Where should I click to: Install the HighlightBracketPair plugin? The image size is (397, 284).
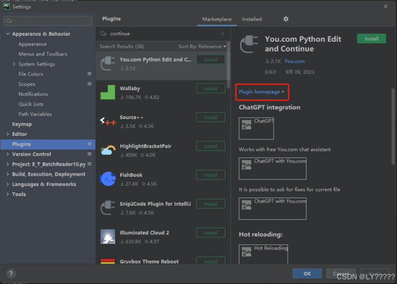[211, 146]
